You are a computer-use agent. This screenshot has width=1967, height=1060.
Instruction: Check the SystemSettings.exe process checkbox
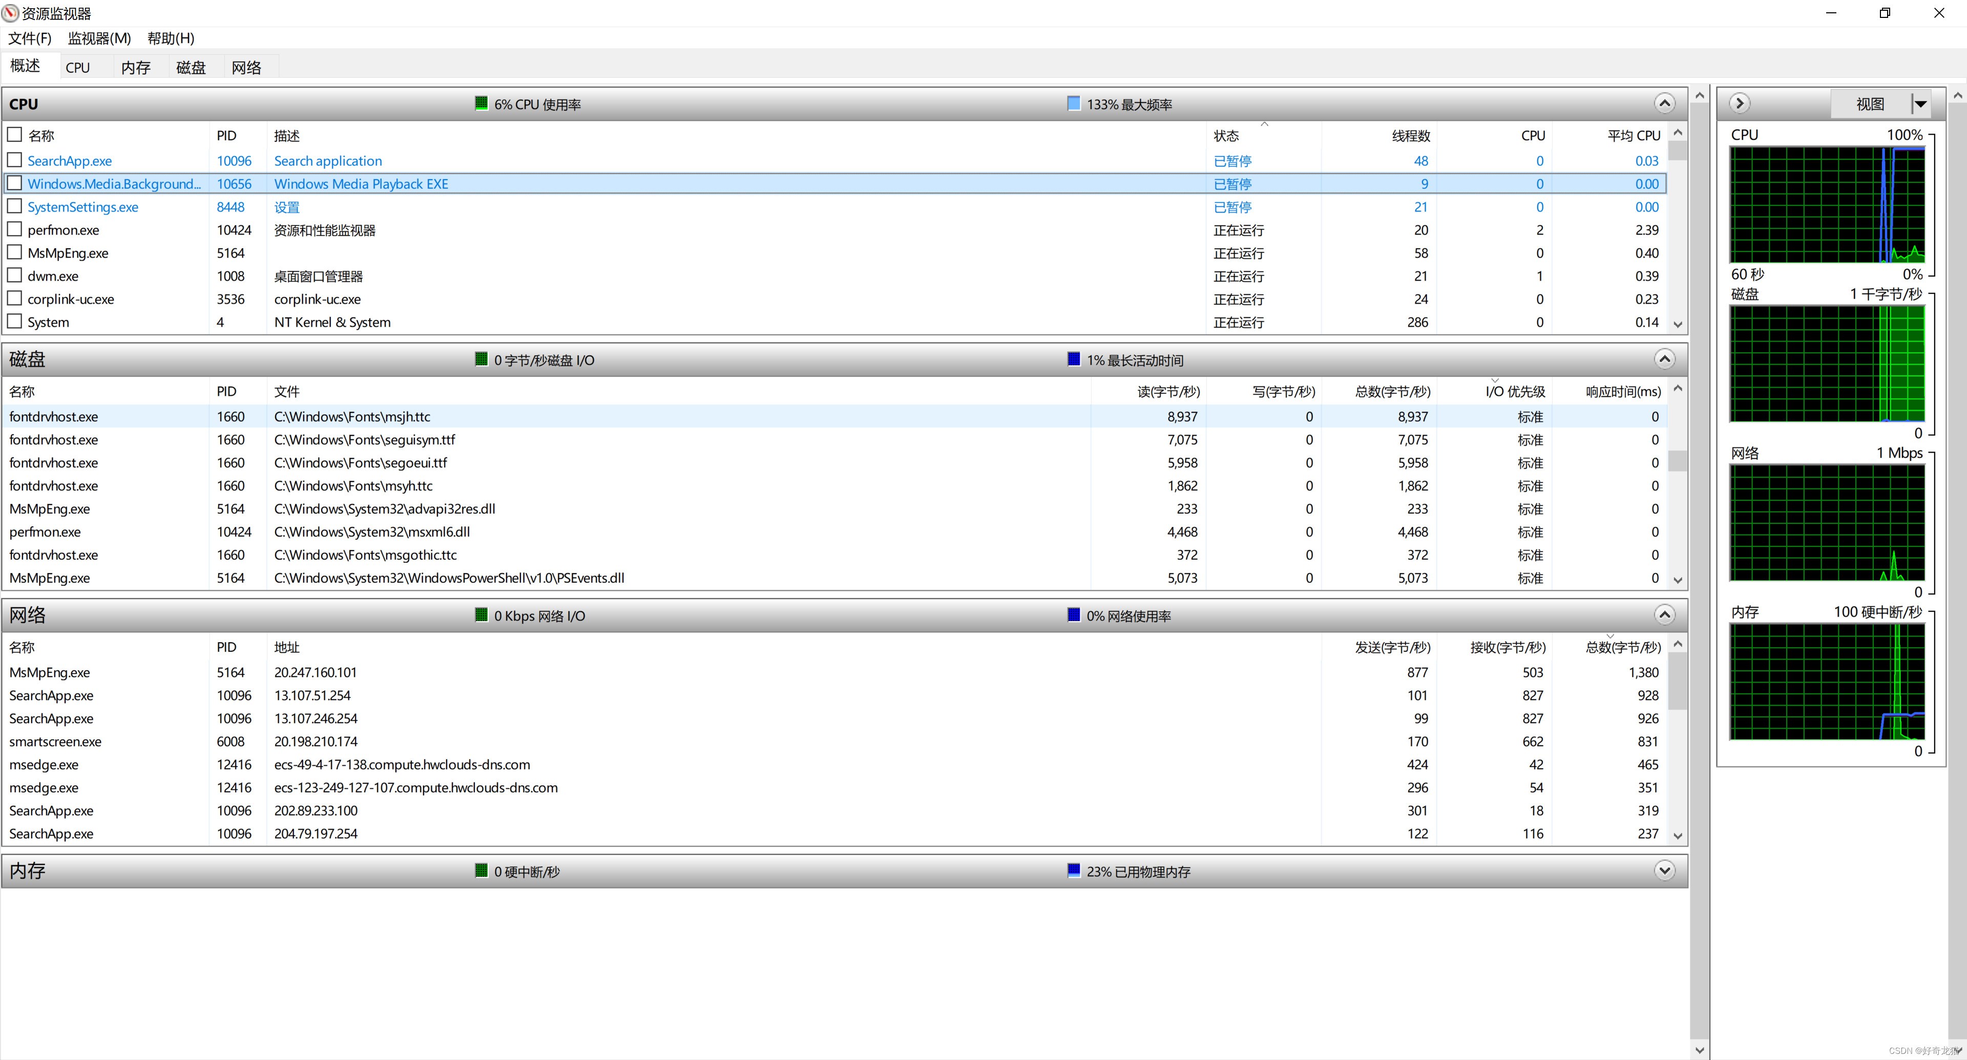14,206
